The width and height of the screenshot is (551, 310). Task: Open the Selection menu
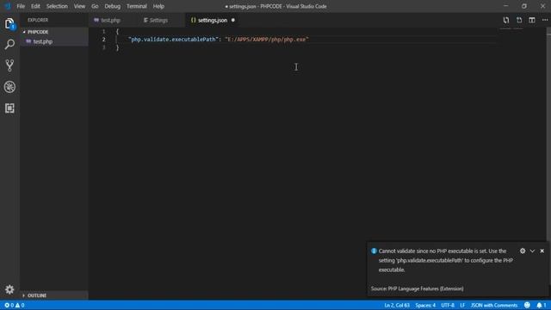57,6
